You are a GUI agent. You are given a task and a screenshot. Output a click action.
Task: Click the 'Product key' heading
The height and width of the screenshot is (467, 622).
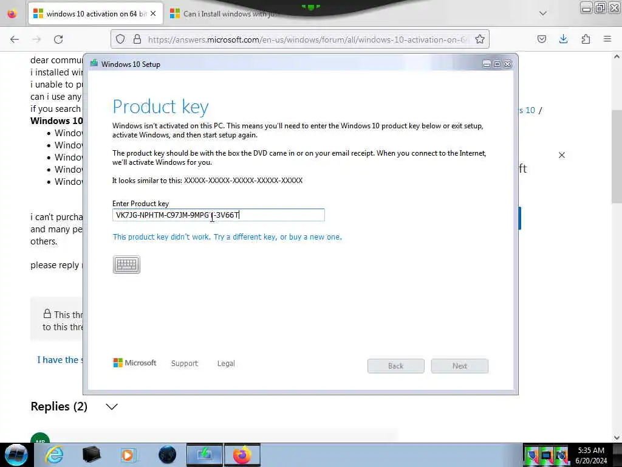click(x=160, y=107)
